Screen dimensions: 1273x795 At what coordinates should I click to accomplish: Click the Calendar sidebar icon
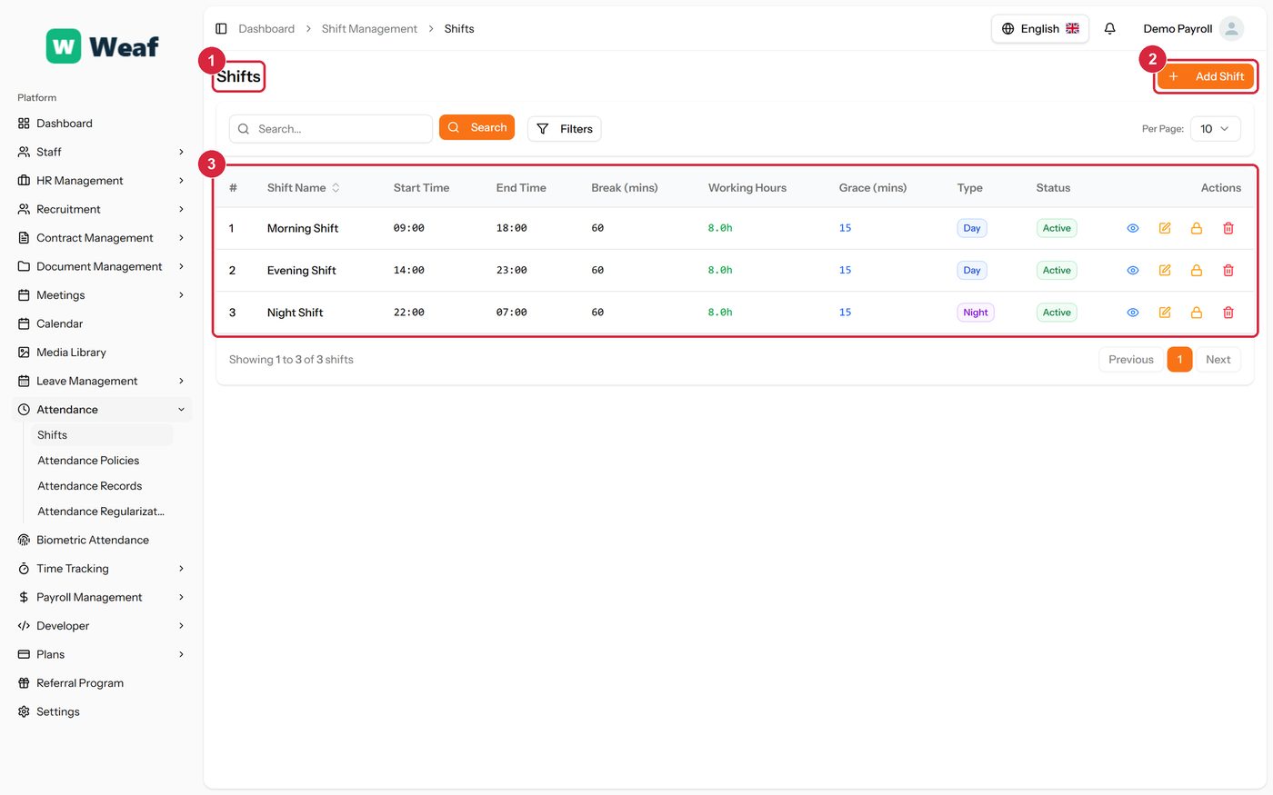point(24,323)
